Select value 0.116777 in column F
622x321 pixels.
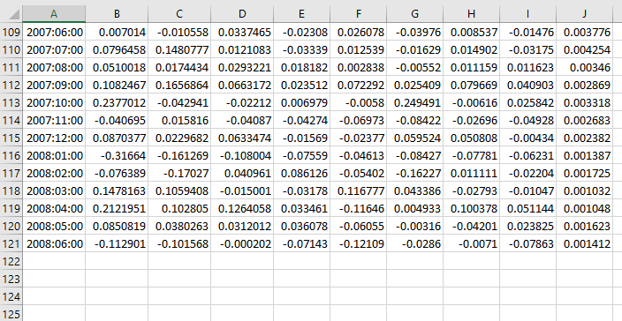pos(358,190)
